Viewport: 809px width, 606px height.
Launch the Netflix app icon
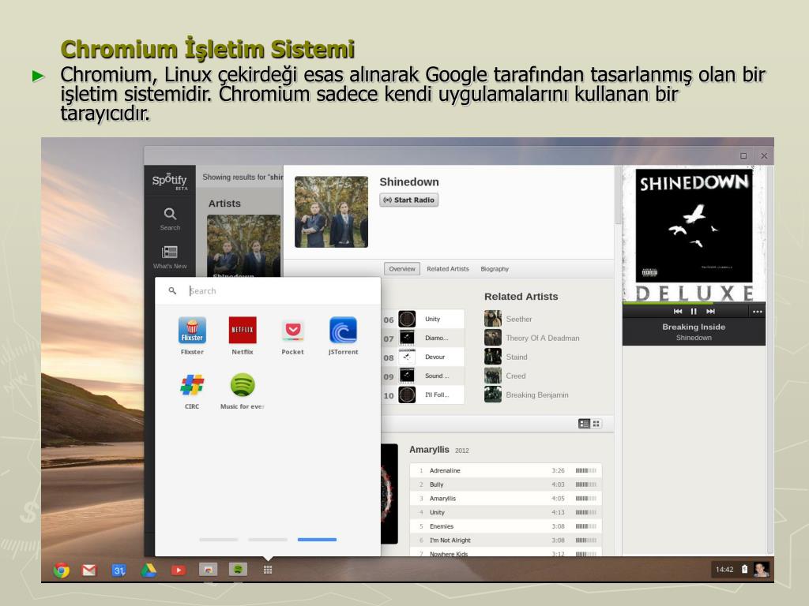coord(243,331)
